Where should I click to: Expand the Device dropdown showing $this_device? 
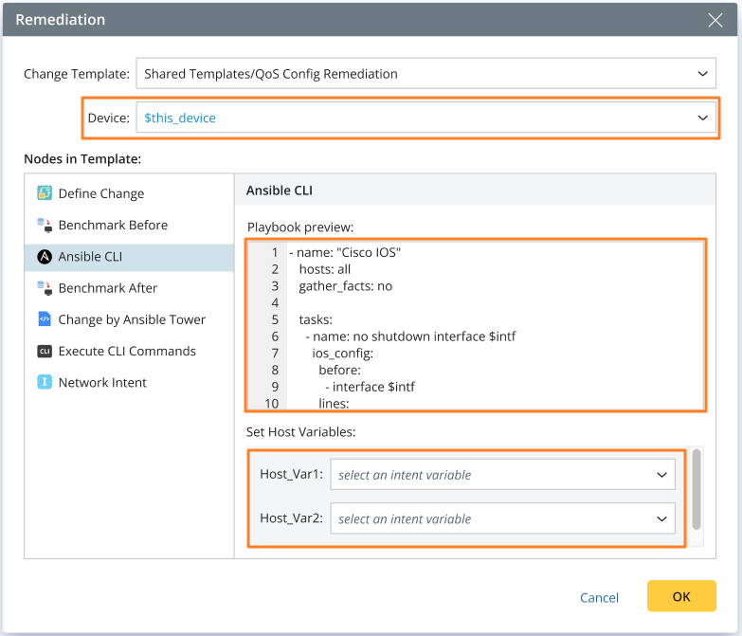(425, 118)
